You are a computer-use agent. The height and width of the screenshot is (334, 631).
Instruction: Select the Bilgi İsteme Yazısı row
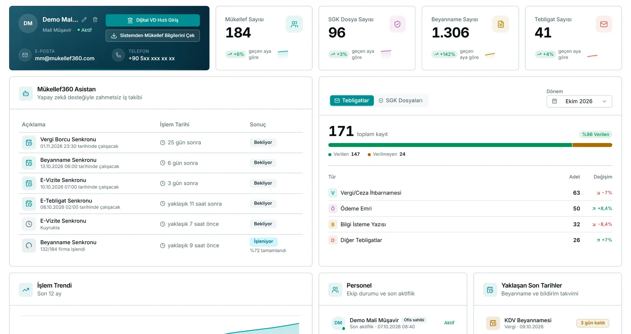[470, 224]
